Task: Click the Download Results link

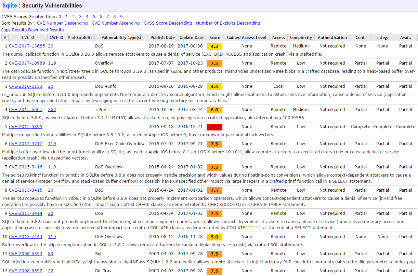Action: coord(46,30)
